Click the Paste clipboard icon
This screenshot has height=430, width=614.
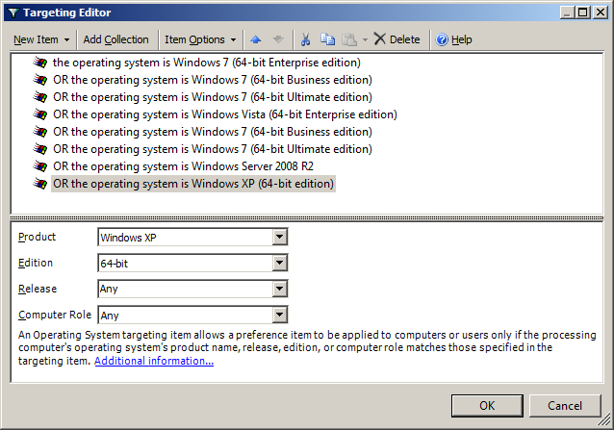pos(348,39)
